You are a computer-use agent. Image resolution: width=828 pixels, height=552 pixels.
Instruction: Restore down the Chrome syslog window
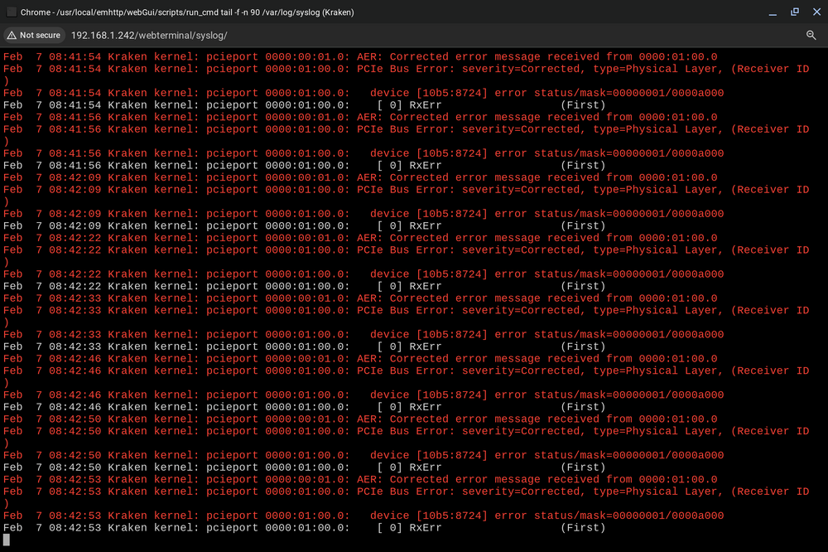pos(795,12)
